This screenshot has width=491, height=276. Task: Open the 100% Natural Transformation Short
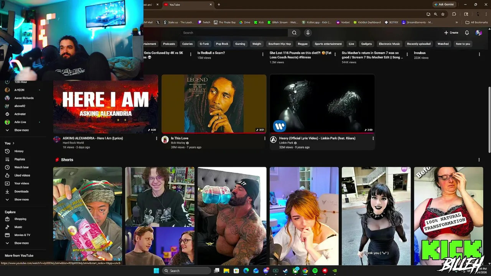point(448,216)
